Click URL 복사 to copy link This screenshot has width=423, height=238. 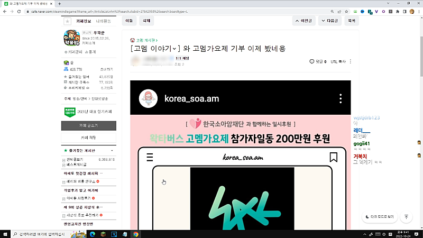pyautogui.click(x=338, y=61)
